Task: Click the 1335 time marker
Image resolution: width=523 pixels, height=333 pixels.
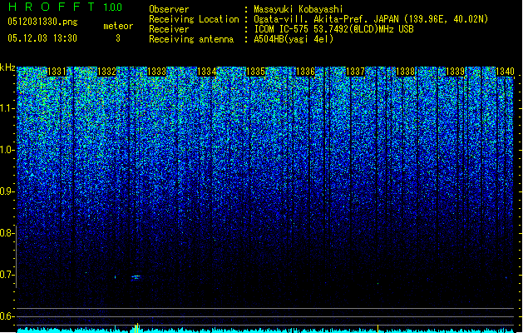Action: point(256,72)
